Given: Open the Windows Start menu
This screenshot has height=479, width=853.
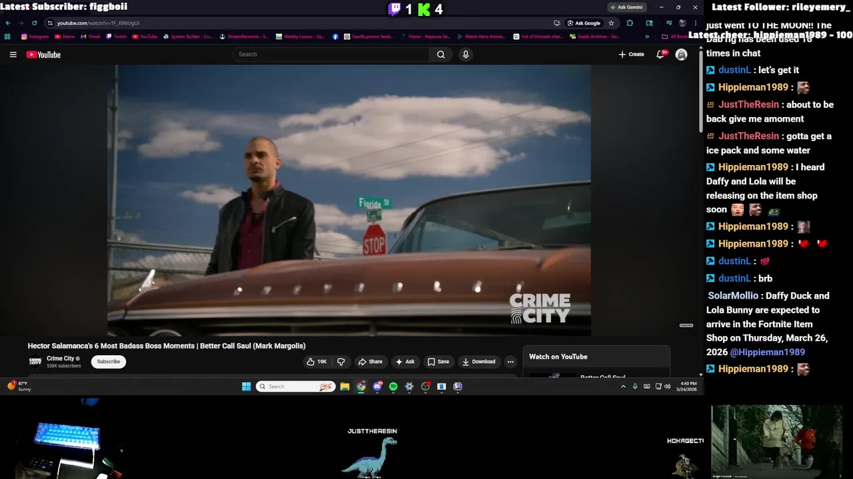Looking at the screenshot, I should tap(247, 387).
